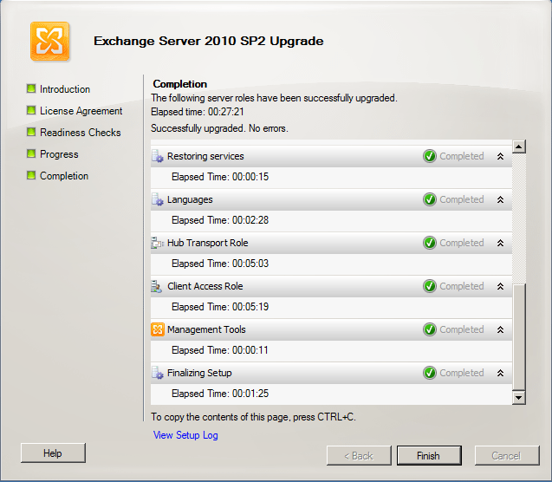Click the Cancel button
552x482 pixels.
click(x=506, y=456)
